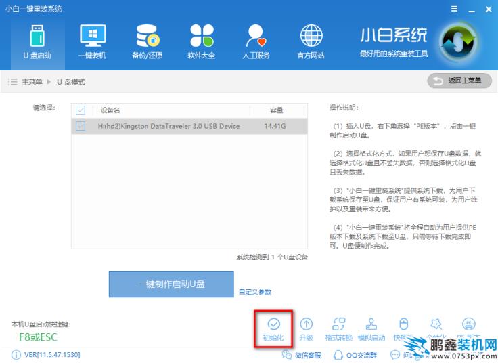This screenshot has height=363, width=498.
Task: Click 返回主菜单 button
Action: [459, 81]
